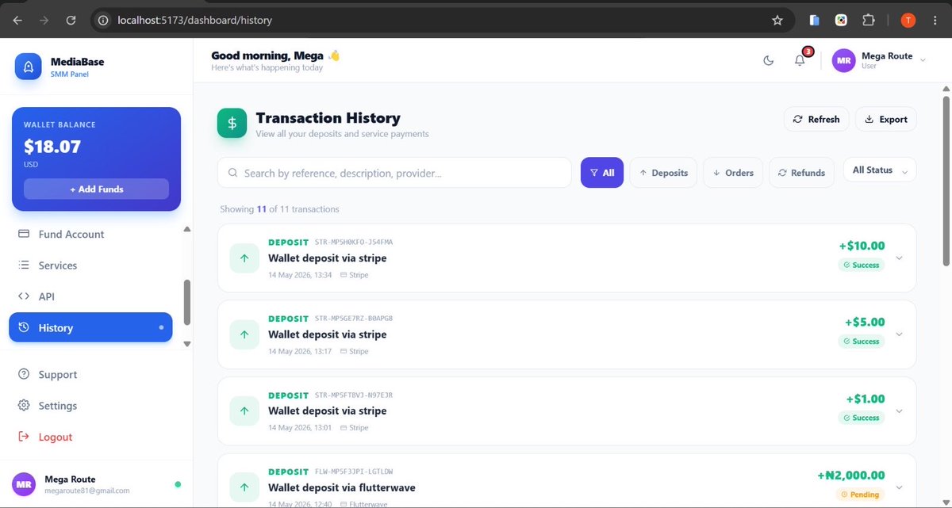Click the Settings gear icon
The width and height of the screenshot is (952, 508).
[x=23, y=405]
